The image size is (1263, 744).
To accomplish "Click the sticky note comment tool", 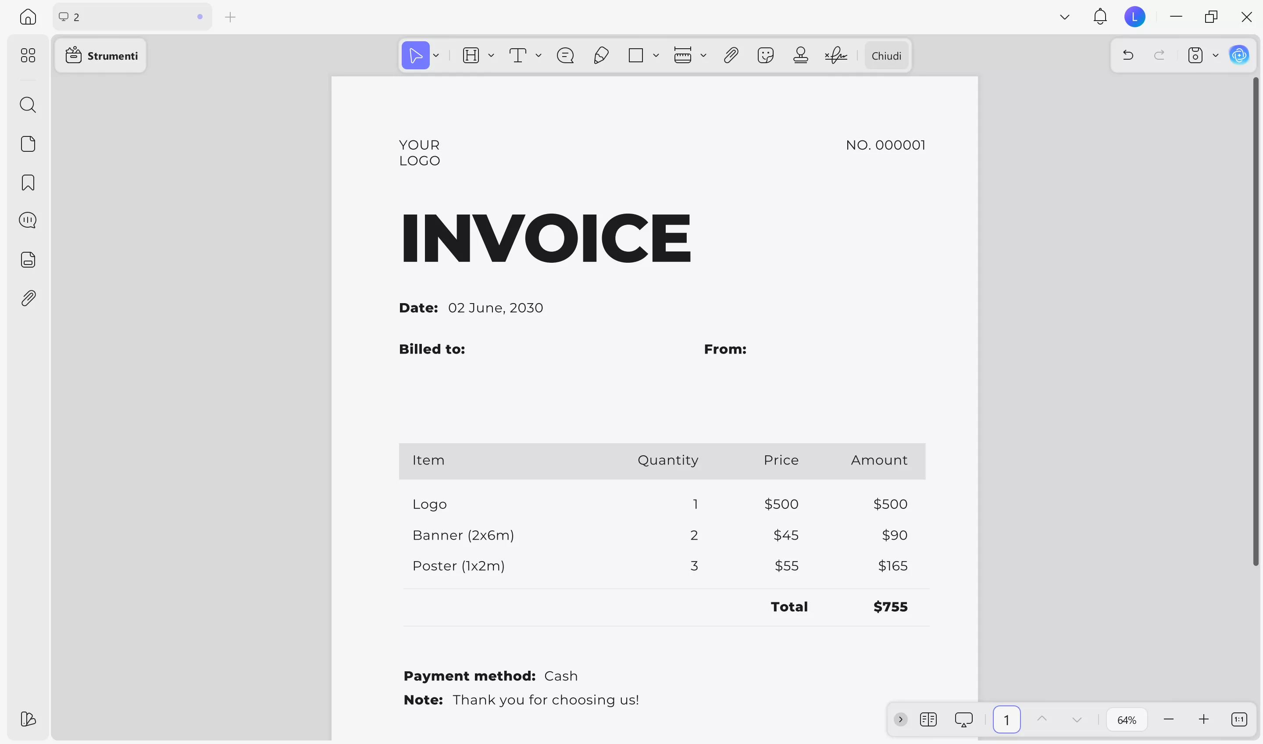I will (x=565, y=55).
